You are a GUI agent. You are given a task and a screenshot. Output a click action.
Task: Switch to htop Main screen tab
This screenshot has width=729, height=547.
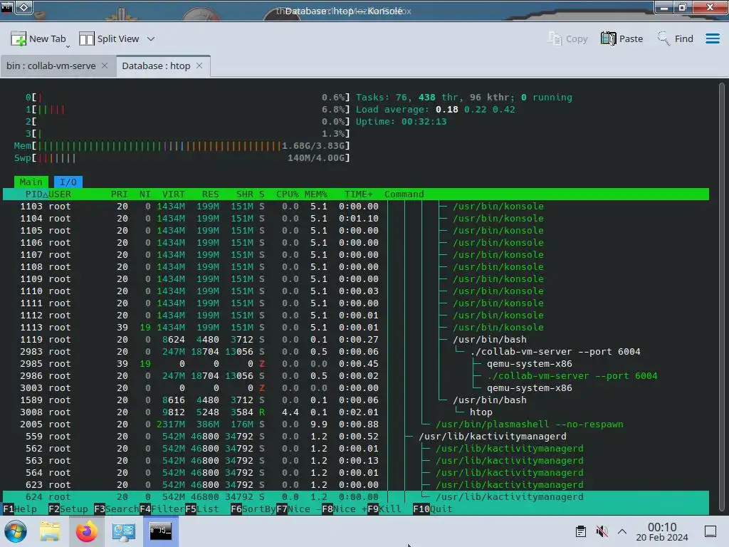(x=31, y=182)
